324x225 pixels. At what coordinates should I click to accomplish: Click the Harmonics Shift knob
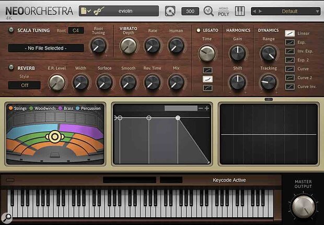click(238, 82)
